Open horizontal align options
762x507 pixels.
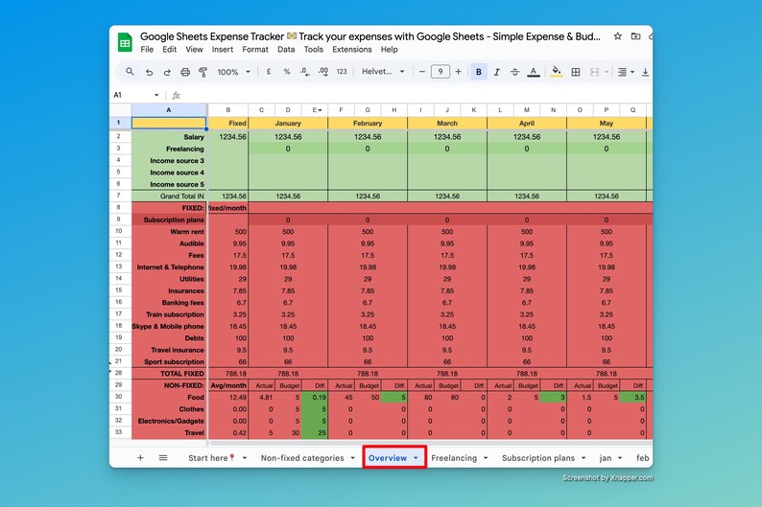(x=625, y=72)
